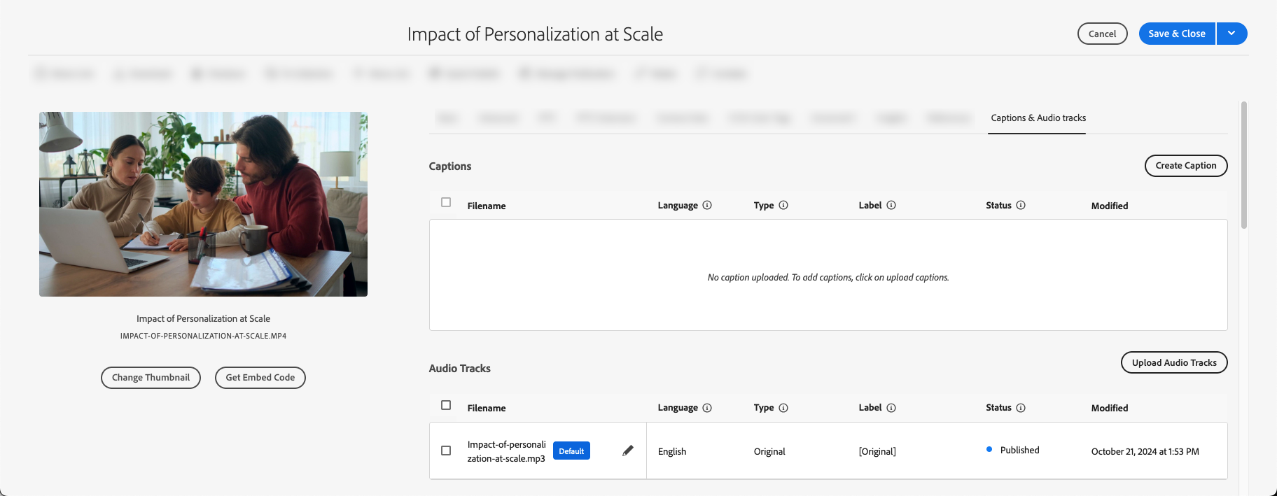
Task: Click the video thumbnail preview image
Action: point(203,204)
